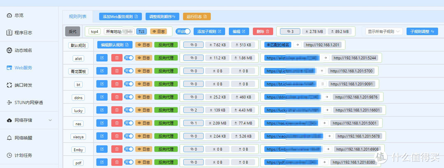Expand the 网络存储 sidebar menu
Viewport: 444px width, 168px height.
[x=30, y=120]
